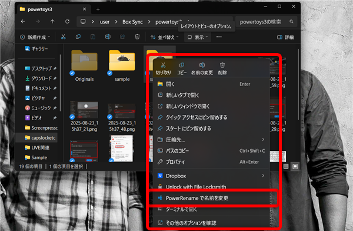The width and height of the screenshot is (353, 231).
Task: Click the PC monitor icon in address bar
Action: point(83,22)
